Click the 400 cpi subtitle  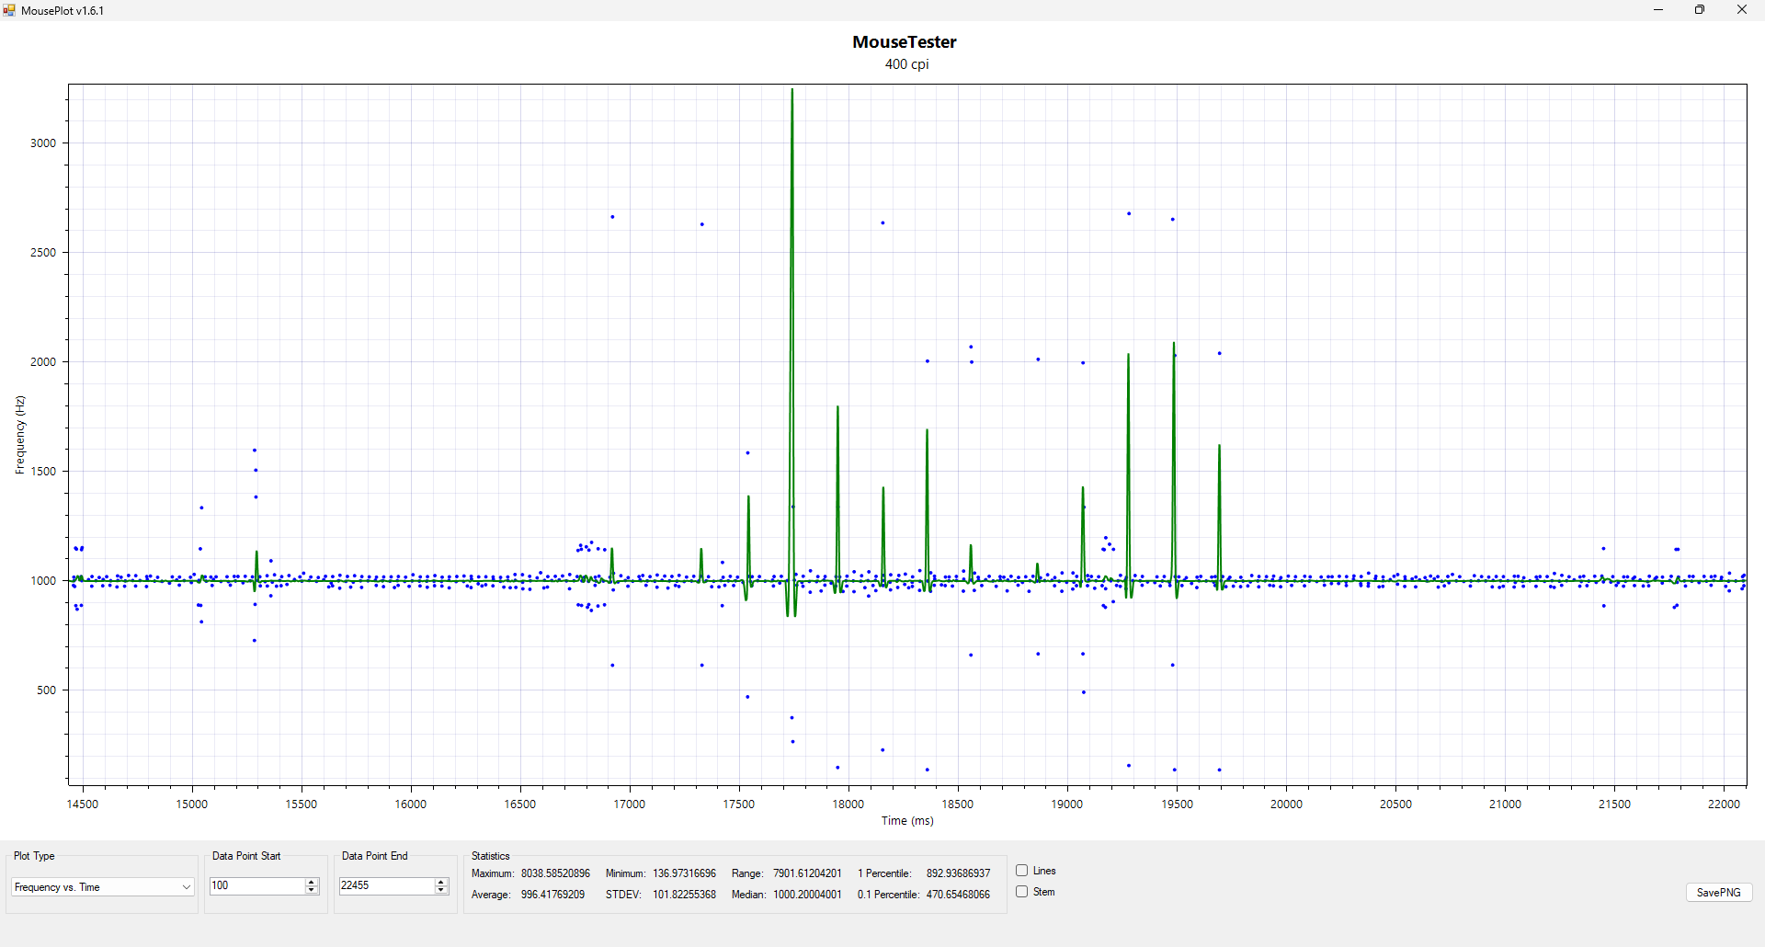pyautogui.click(x=906, y=64)
